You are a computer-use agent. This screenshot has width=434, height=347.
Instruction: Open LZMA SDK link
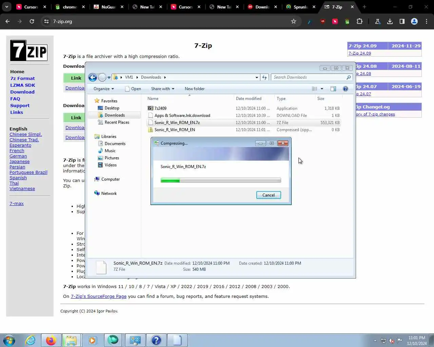coord(23,85)
